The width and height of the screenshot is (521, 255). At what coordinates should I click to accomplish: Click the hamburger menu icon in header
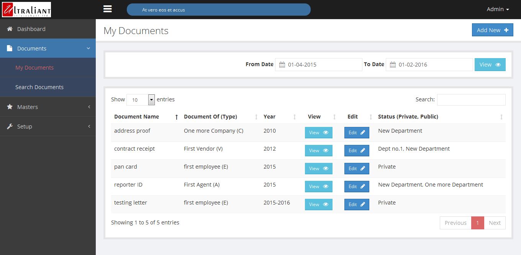[108, 9]
